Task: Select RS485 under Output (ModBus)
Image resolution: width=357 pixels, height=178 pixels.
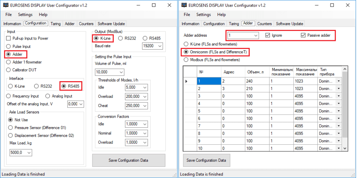Action: point(146,38)
